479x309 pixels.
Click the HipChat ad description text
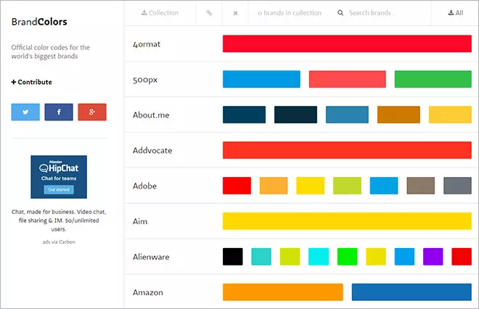59,221
